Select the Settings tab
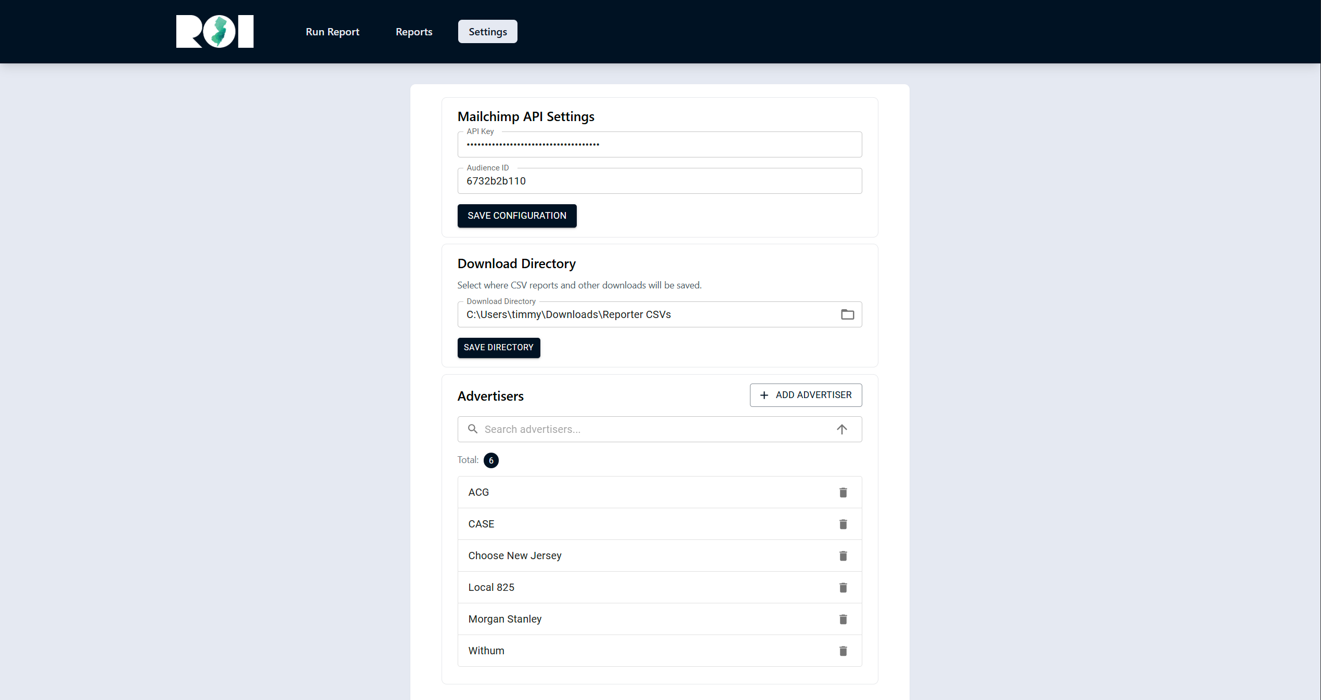Image resolution: width=1321 pixels, height=700 pixels. pos(488,32)
